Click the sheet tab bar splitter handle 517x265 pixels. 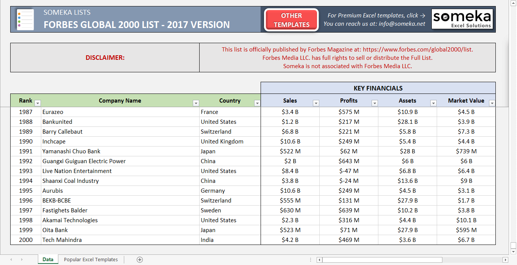tap(311, 260)
